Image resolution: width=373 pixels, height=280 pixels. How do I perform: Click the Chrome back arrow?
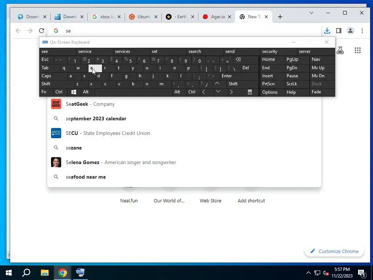click(x=18, y=31)
